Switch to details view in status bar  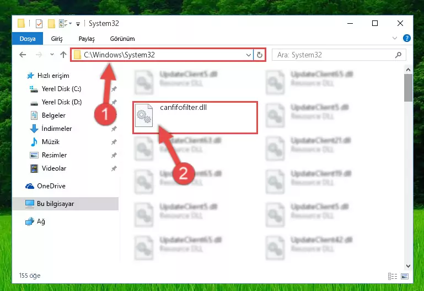[393, 276]
